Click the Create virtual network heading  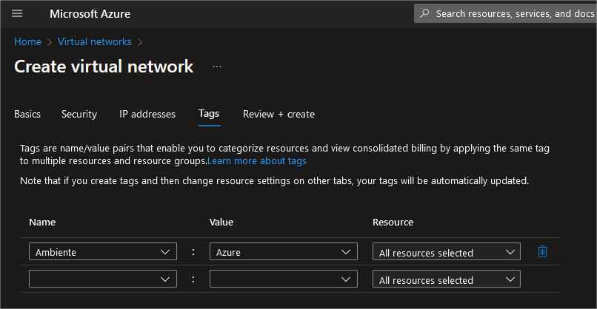coord(104,67)
